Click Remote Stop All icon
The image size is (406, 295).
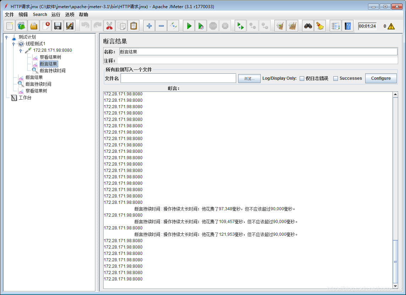(x=252, y=26)
